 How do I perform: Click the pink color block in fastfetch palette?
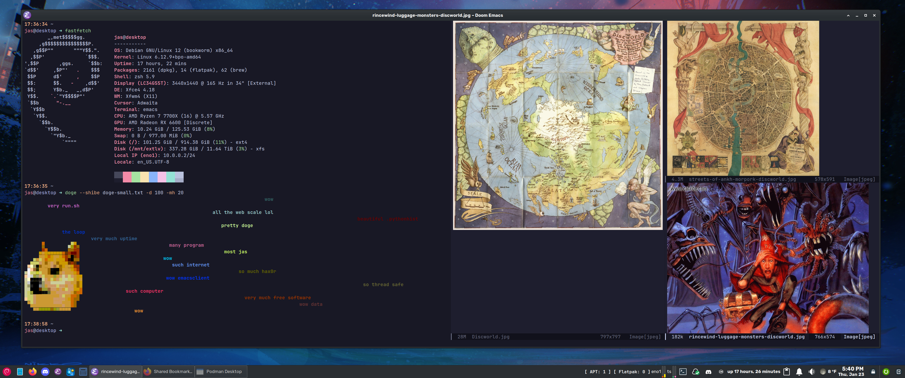point(127,177)
